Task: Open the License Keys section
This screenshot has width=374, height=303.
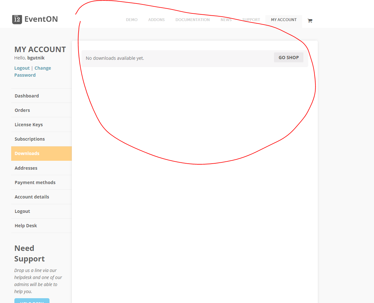Action: tap(29, 125)
